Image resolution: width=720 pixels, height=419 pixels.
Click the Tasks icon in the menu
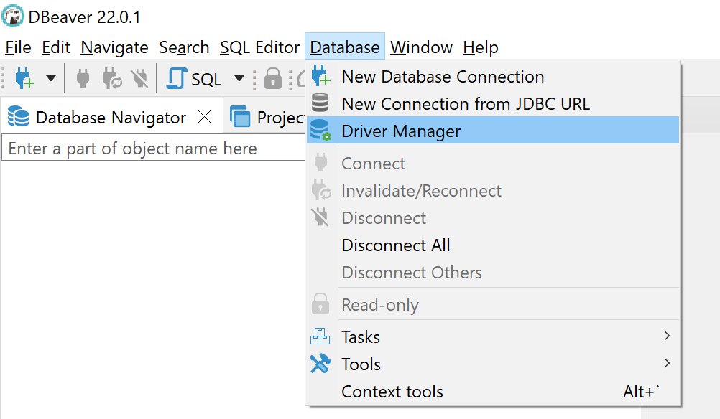(x=320, y=336)
